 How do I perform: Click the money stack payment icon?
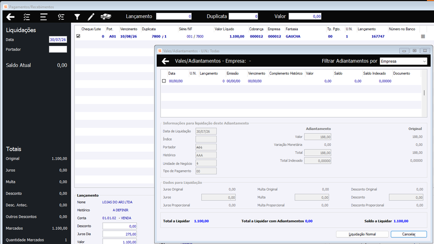(x=106, y=17)
